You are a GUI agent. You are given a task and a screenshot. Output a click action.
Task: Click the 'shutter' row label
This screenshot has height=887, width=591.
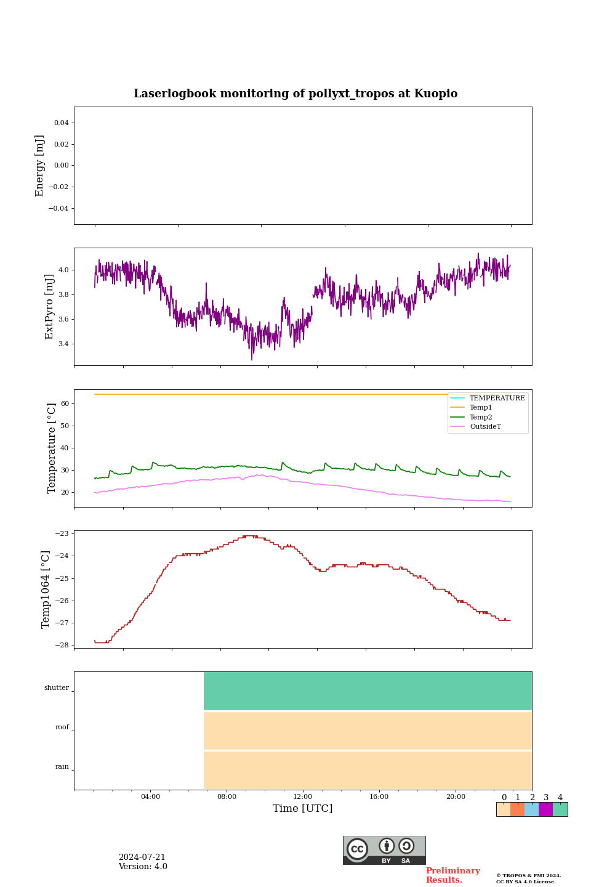point(57,688)
